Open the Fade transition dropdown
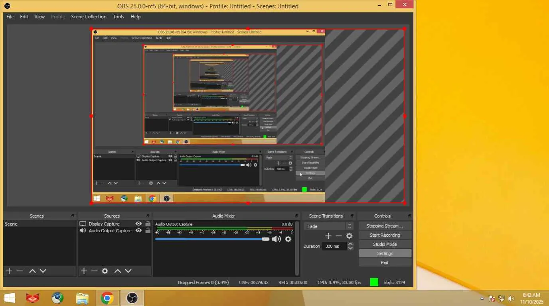The height and width of the screenshot is (306, 549). click(x=329, y=226)
